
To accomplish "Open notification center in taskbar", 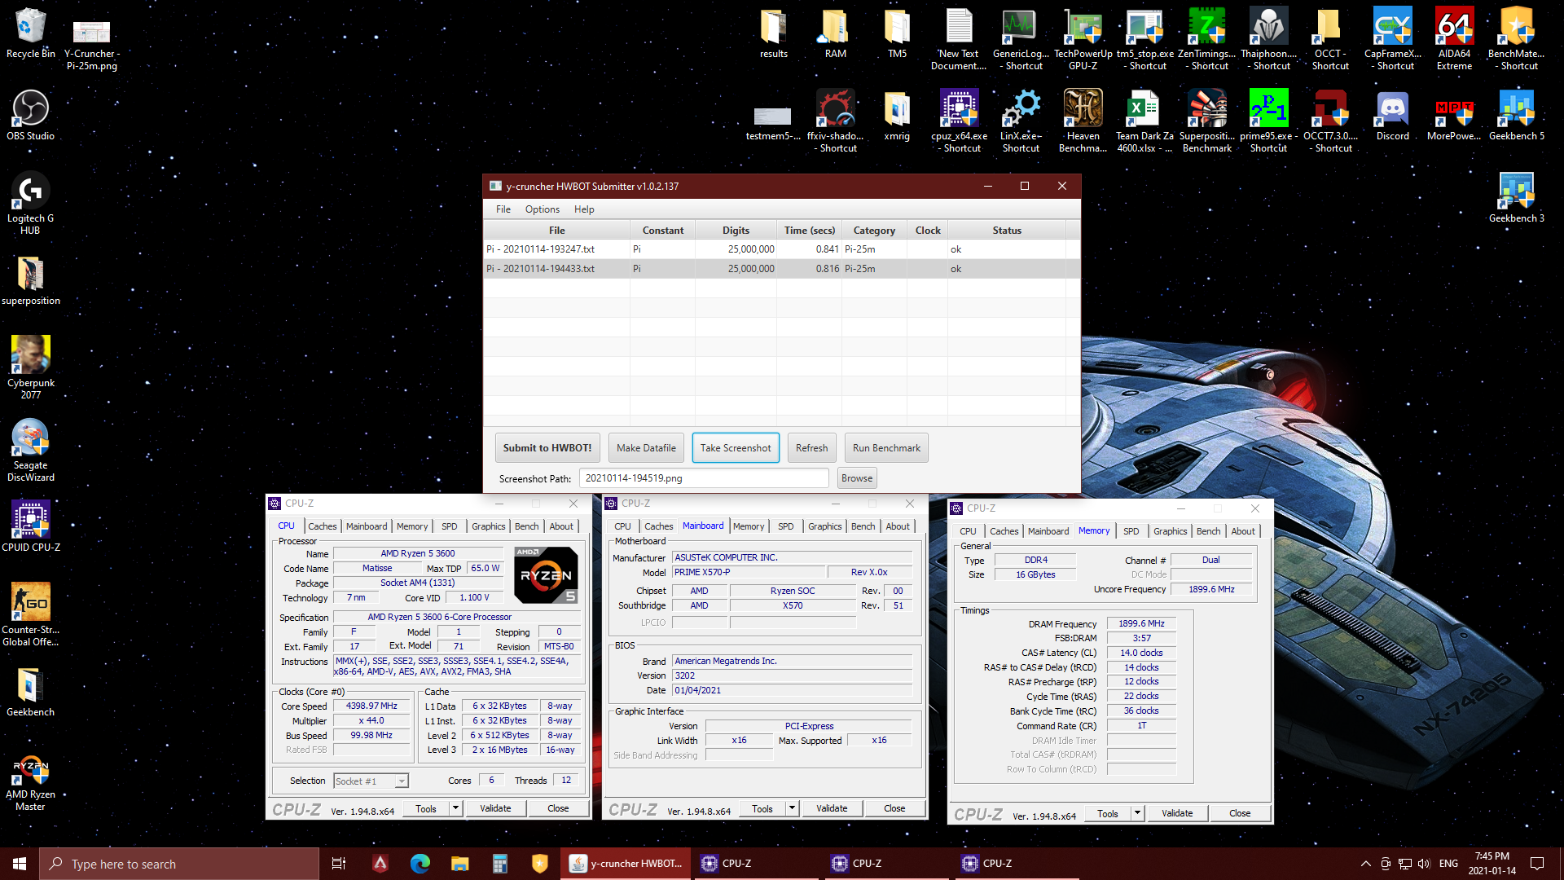I will point(1537,864).
